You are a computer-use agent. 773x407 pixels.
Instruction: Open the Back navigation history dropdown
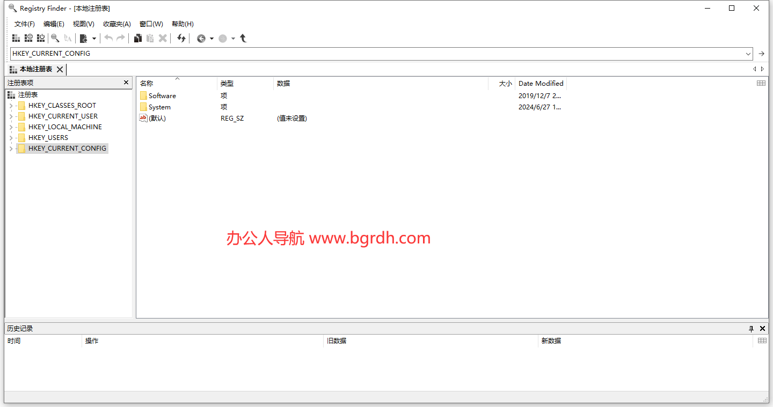point(212,38)
